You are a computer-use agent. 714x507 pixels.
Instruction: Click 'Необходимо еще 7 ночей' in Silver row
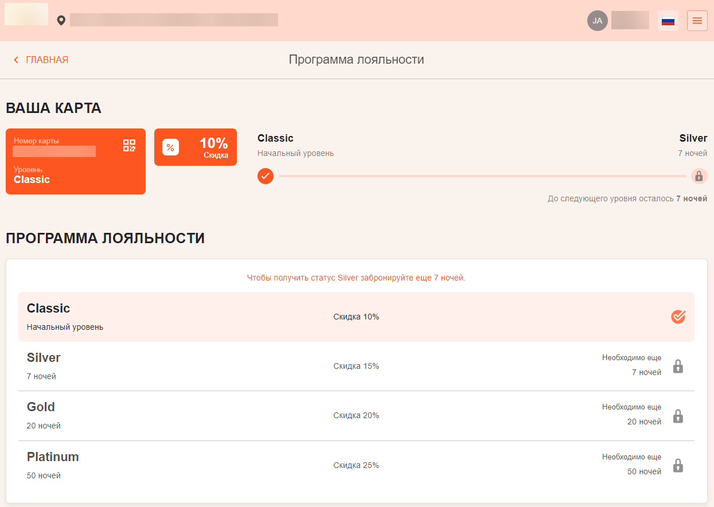tap(631, 365)
